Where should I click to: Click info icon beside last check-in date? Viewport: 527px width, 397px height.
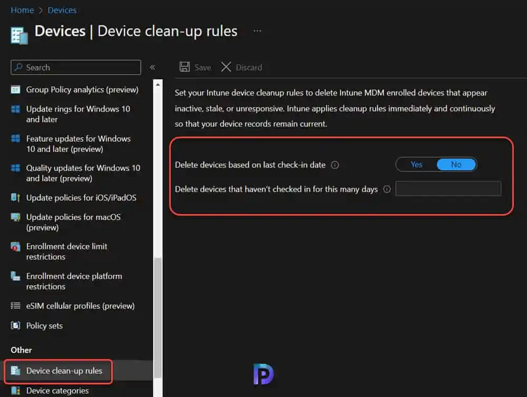click(335, 165)
